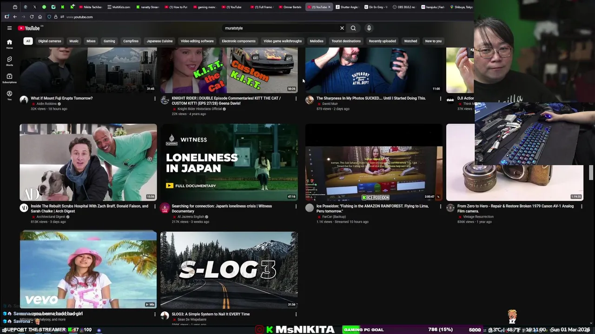Image resolution: width=595 pixels, height=334 pixels.
Task: Play the Ice Poseidon stream thumbnail
Action: pos(374,162)
